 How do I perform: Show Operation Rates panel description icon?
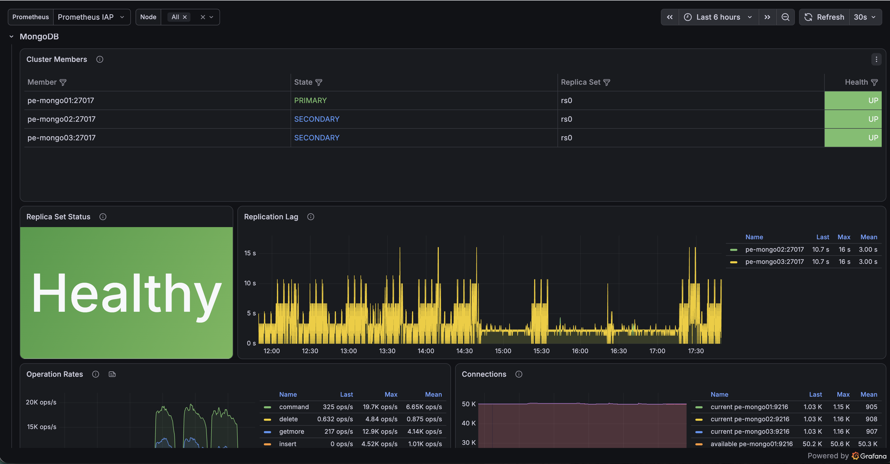96,374
